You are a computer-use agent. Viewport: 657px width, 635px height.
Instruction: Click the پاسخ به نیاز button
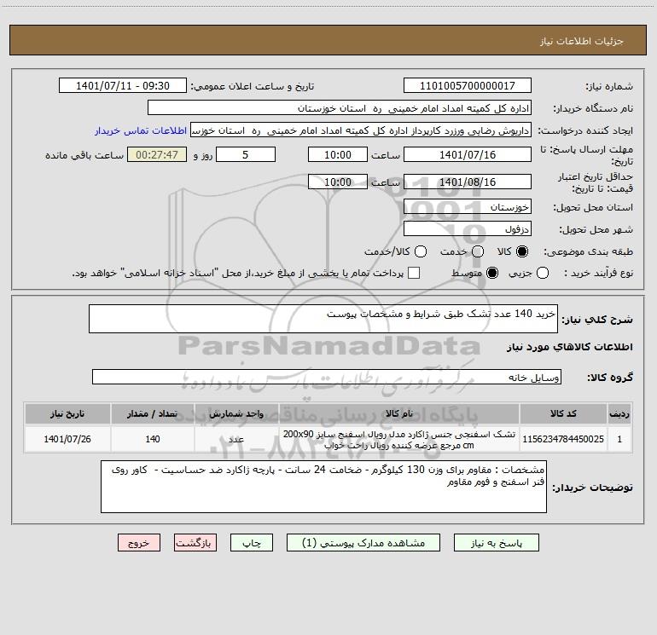[x=496, y=543]
